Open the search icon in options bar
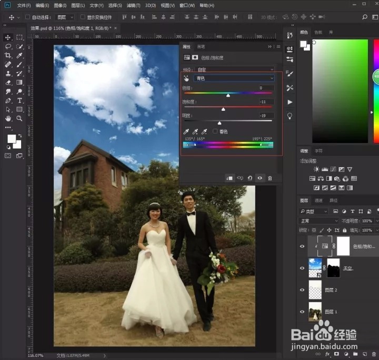This screenshot has width=379, height=360. pos(364,17)
